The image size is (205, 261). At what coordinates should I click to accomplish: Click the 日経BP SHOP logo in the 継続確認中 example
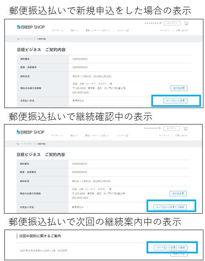(x=30, y=132)
